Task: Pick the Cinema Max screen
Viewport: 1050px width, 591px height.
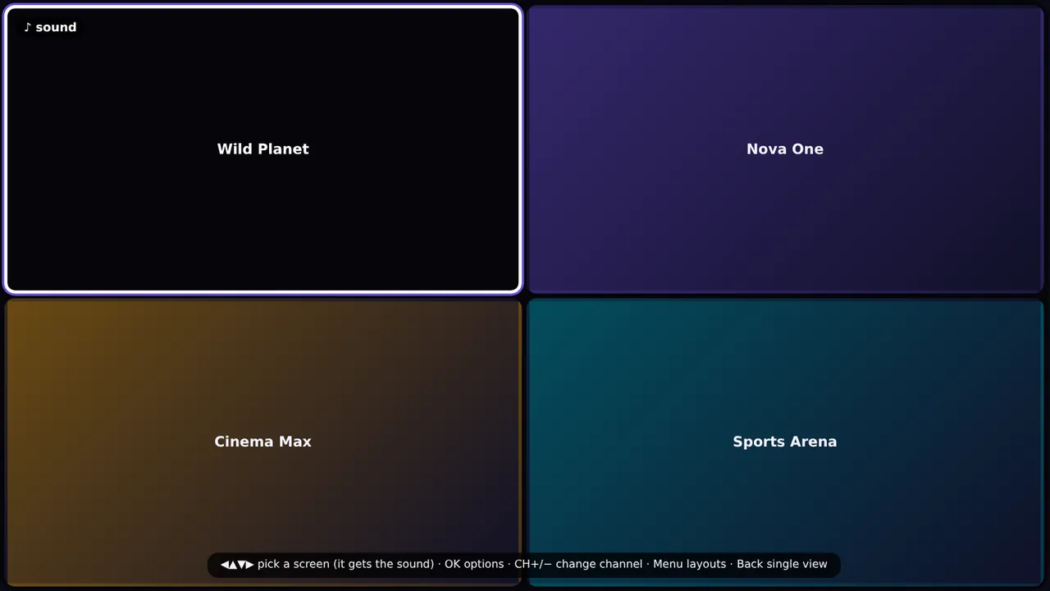Action: [x=262, y=442]
